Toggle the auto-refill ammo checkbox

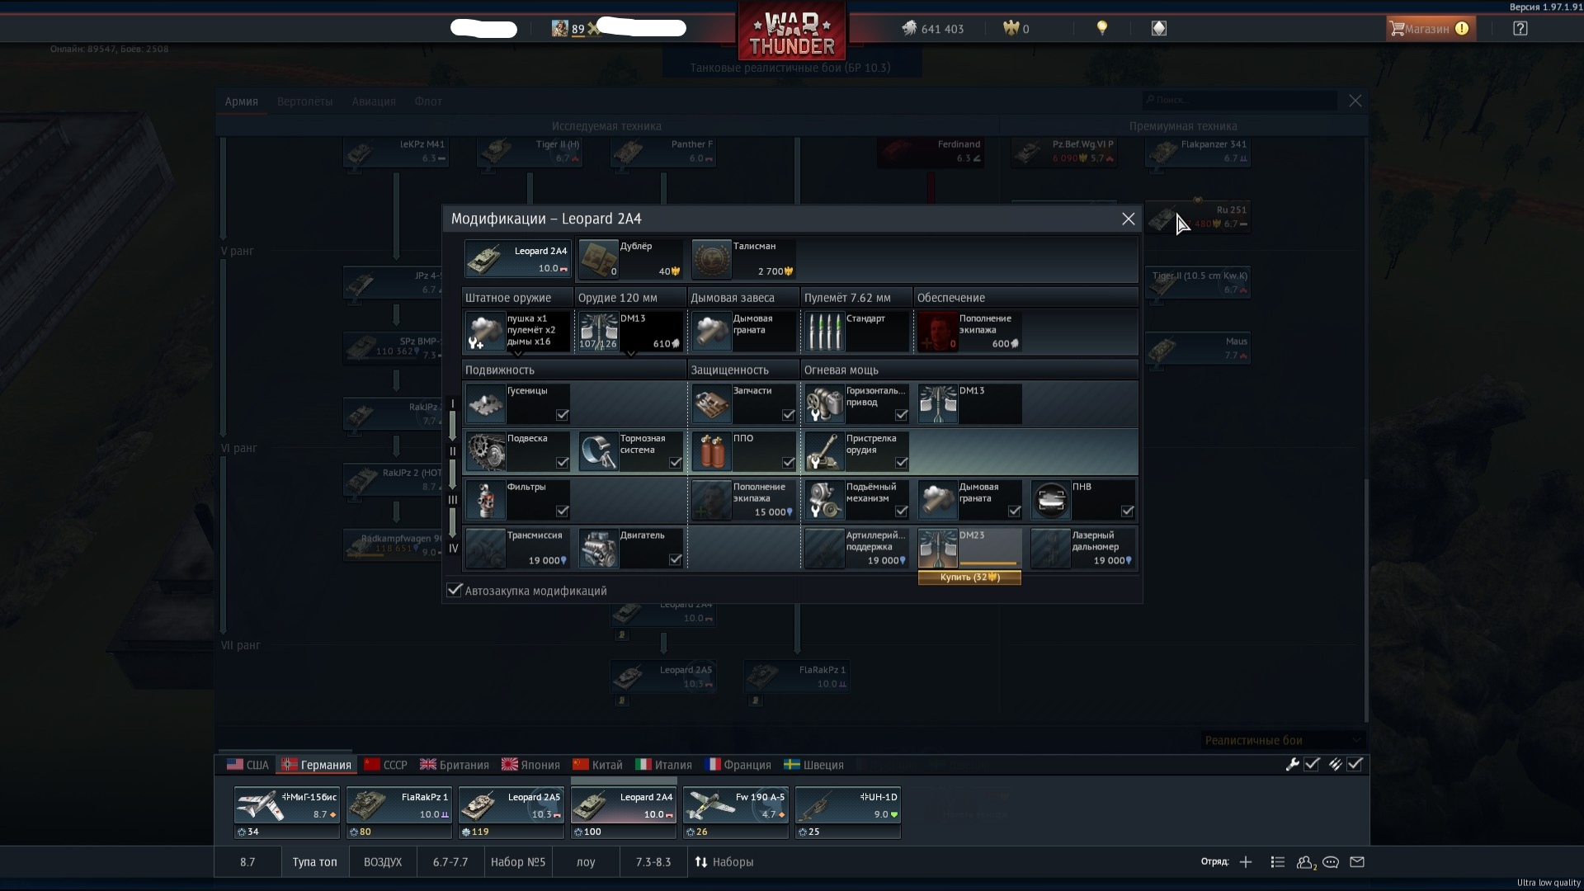[1355, 764]
